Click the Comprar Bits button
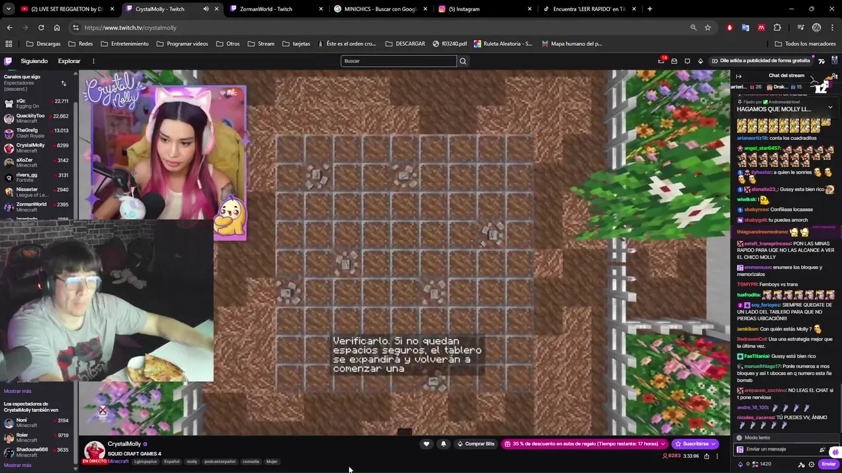Viewport: 842px width, 473px height. 476,444
